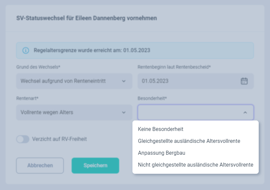This screenshot has height=190, width=270.
Task: Click the Abbrechen button
Action: pos(40,165)
